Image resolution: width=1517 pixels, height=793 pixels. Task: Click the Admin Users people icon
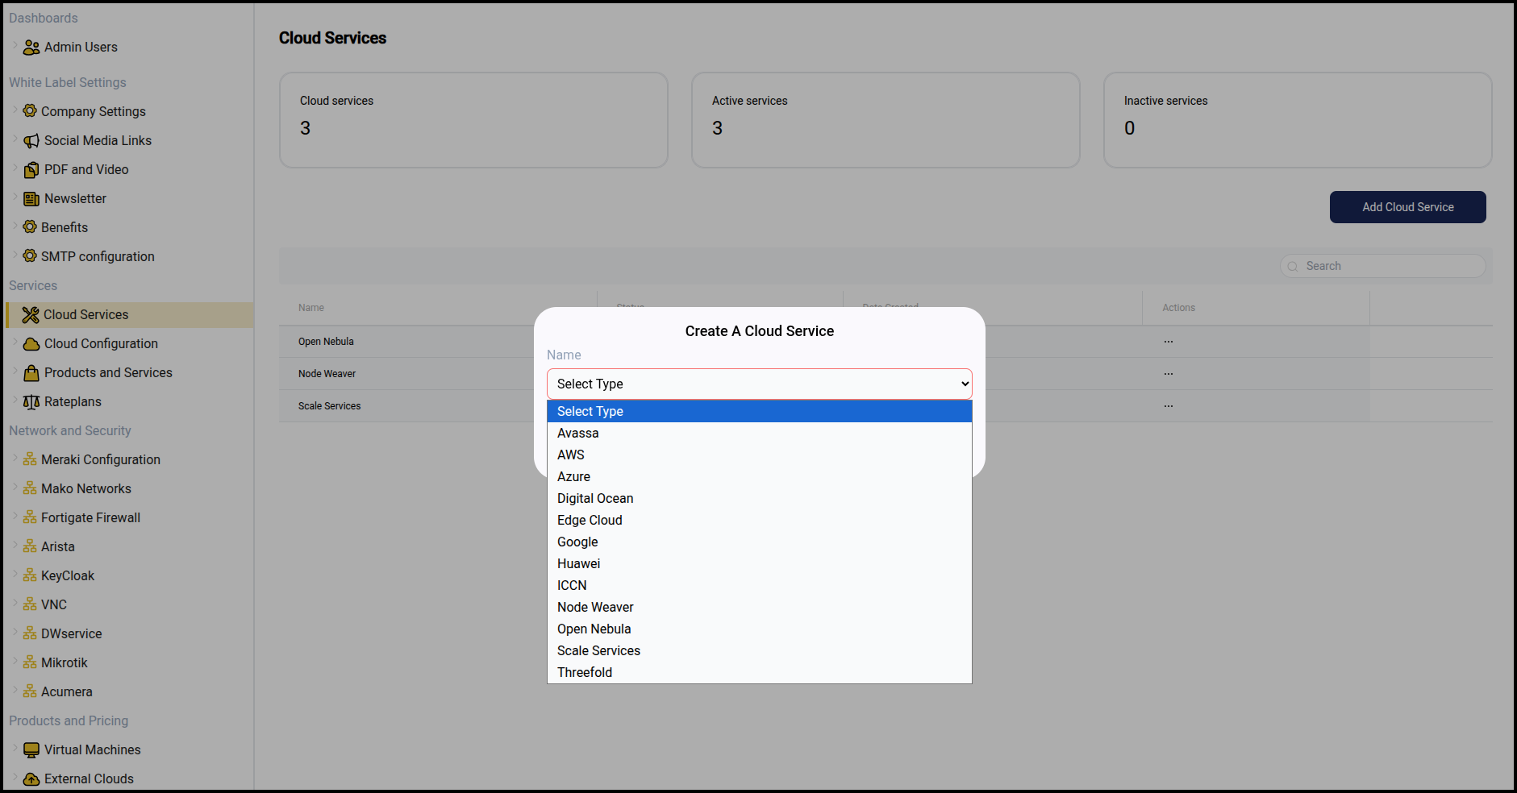[x=31, y=48]
